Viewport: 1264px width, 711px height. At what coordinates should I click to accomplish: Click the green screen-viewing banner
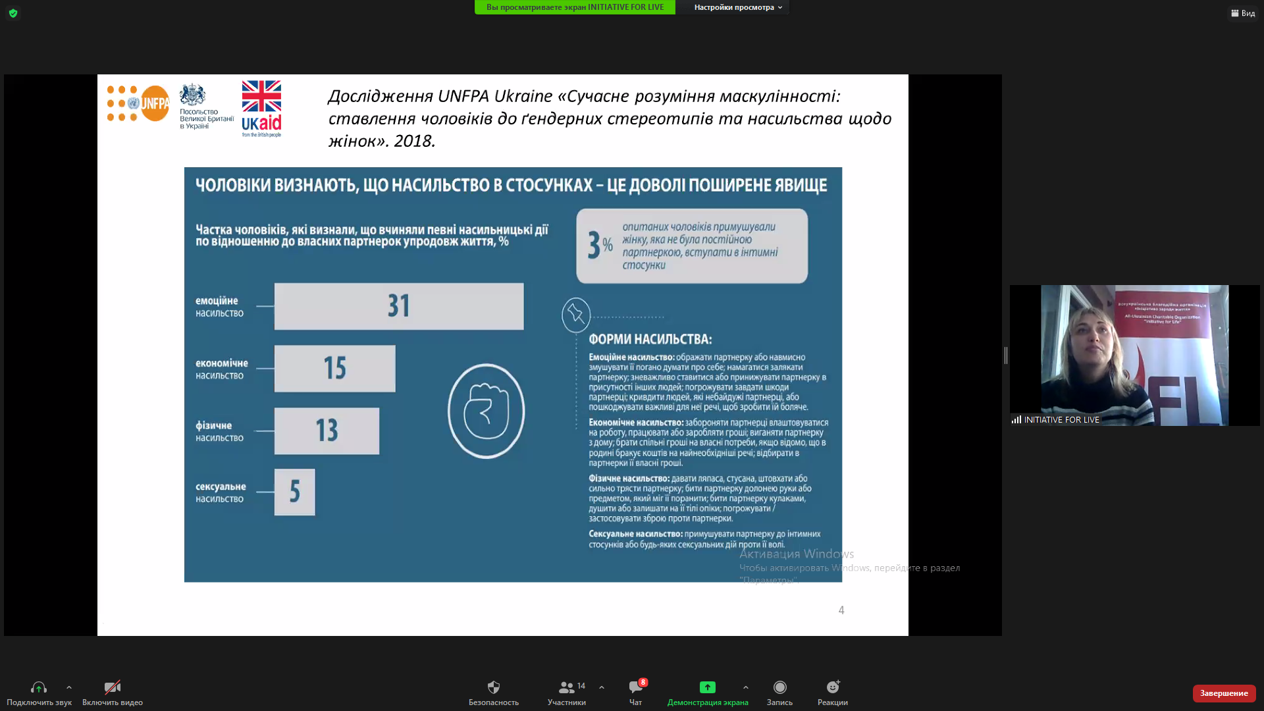575,7
